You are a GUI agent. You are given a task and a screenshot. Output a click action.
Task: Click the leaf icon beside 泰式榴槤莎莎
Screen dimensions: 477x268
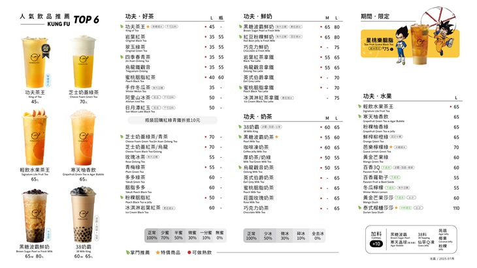[x=360, y=207]
